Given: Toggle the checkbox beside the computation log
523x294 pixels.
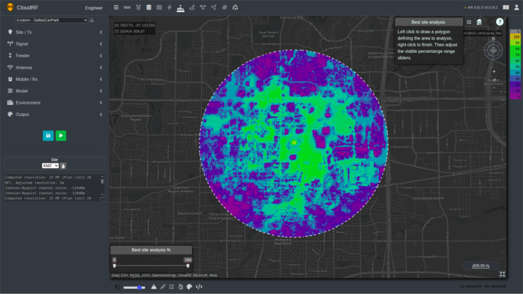Looking at the screenshot, I should pyautogui.click(x=102, y=199).
